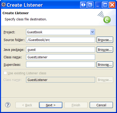The height and width of the screenshot is (113, 117).
Task: Browse for the Java package
Action: [x=105, y=50]
